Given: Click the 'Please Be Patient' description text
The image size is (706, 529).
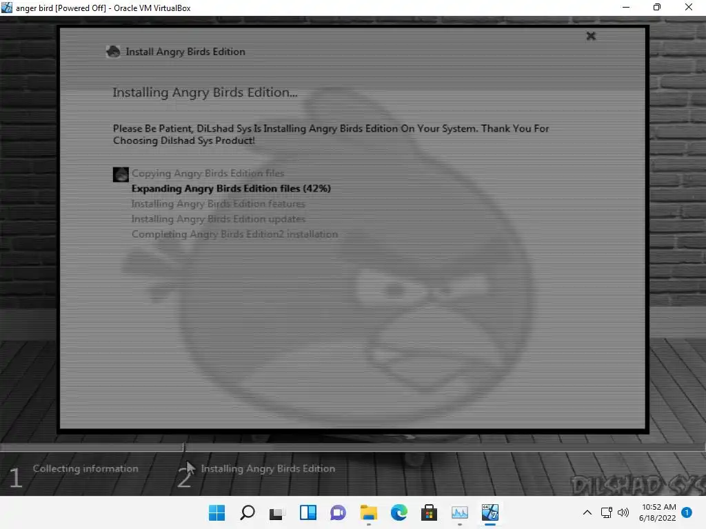Looking at the screenshot, I should [331, 134].
